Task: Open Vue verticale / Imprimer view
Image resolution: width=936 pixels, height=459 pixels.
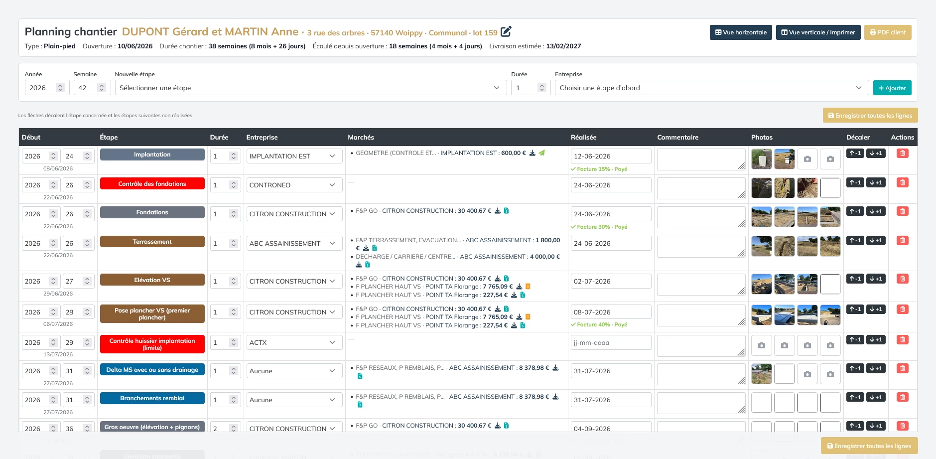Action: coord(818,32)
